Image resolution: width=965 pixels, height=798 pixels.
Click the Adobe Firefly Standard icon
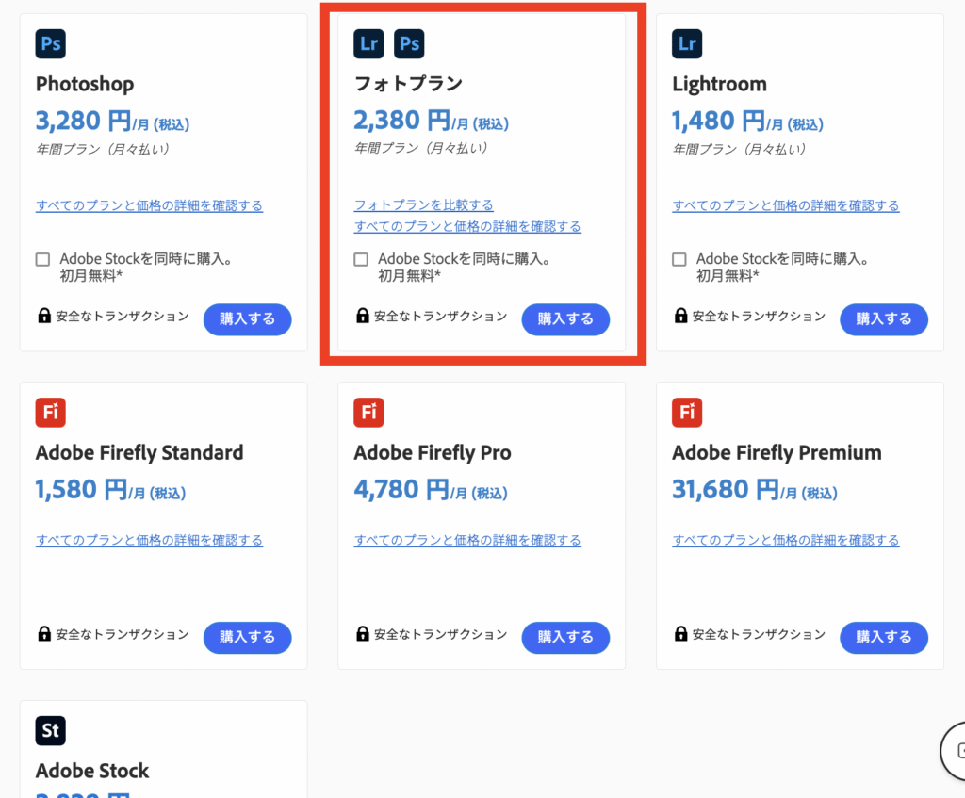[x=51, y=413]
